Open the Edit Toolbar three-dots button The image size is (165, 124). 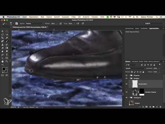pos(2,65)
